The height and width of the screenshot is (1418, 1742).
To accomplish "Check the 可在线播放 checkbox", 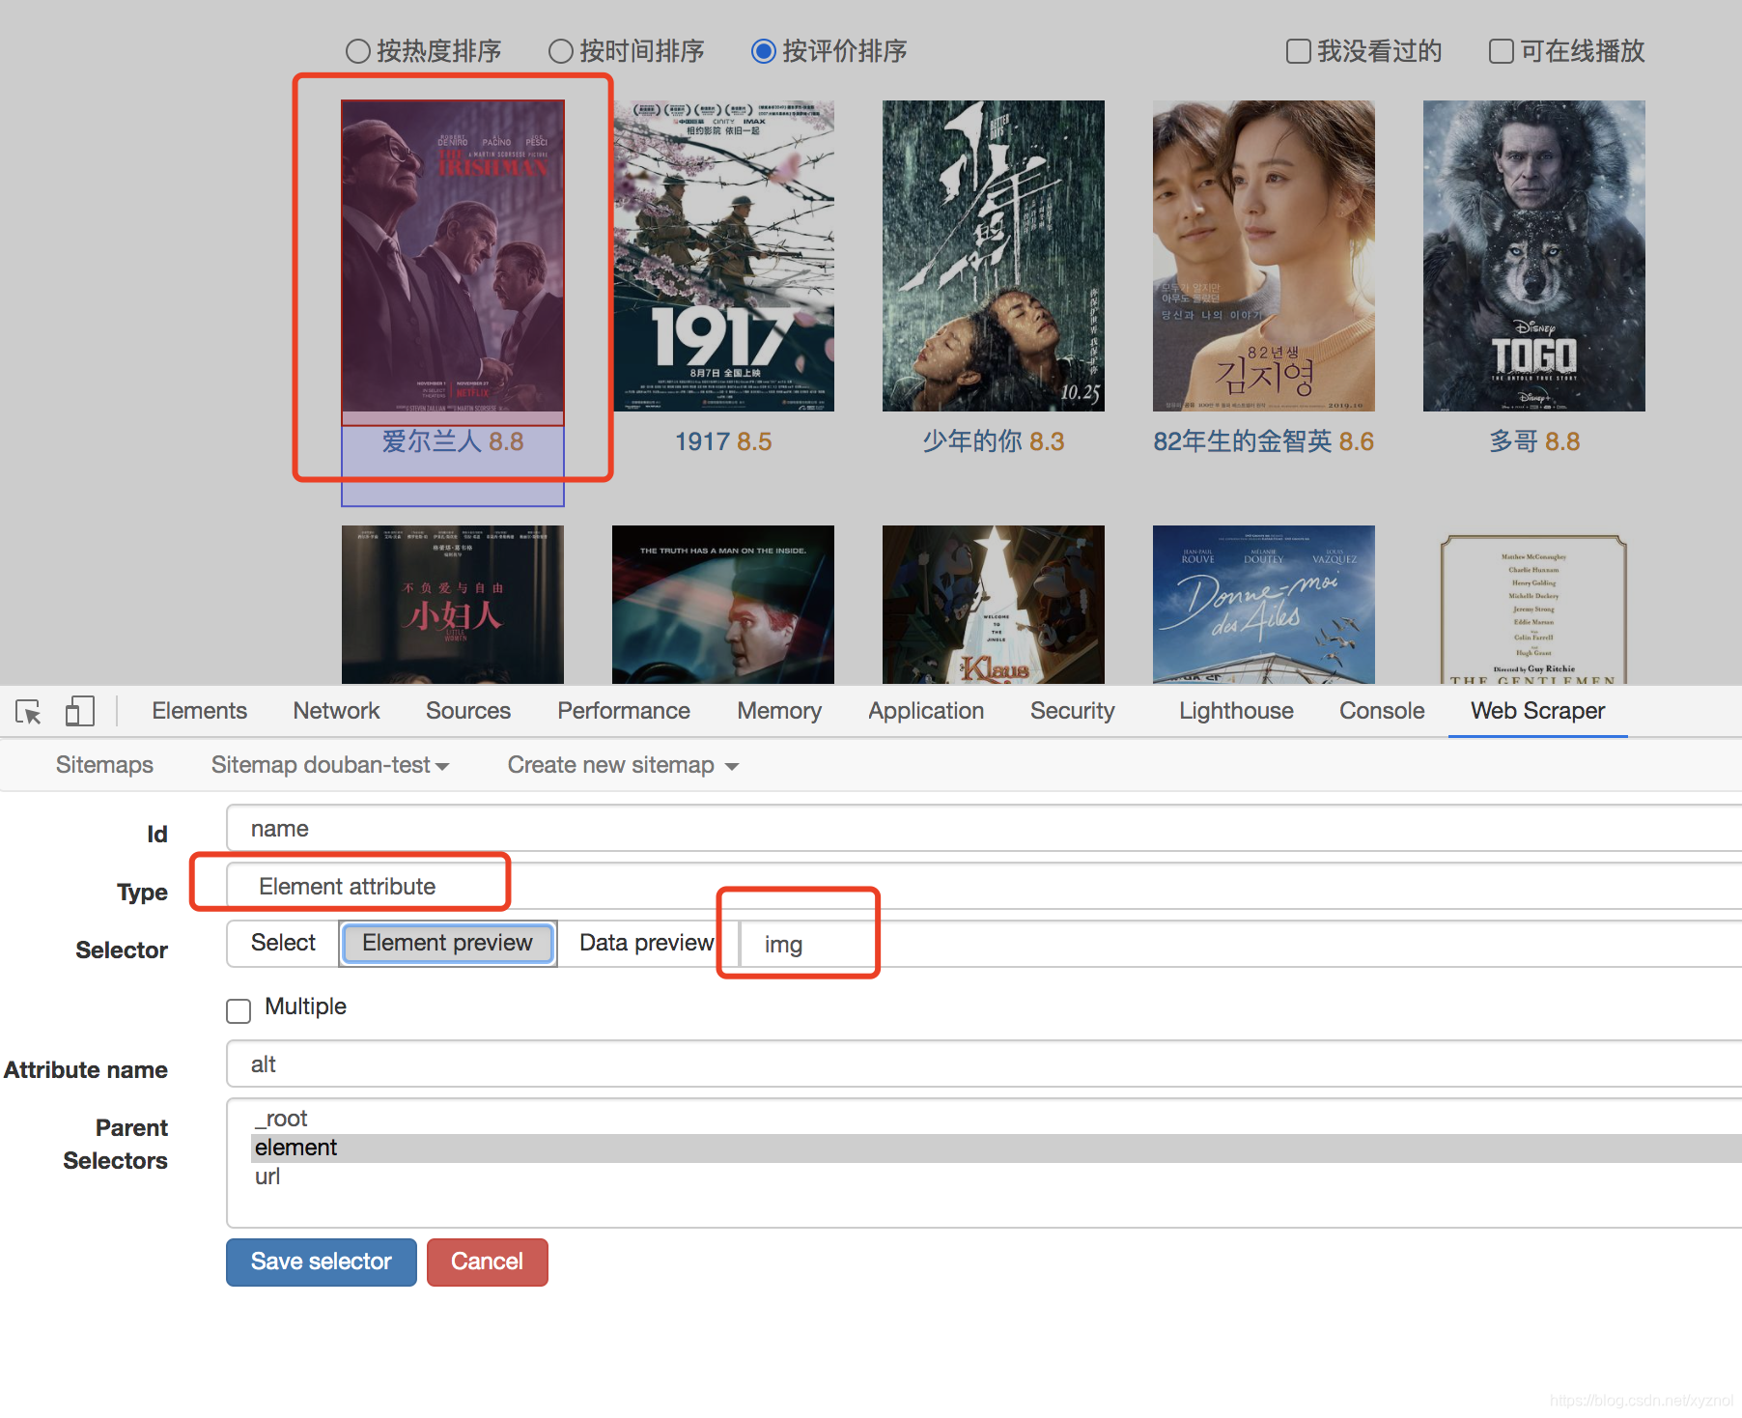I will click(1502, 51).
